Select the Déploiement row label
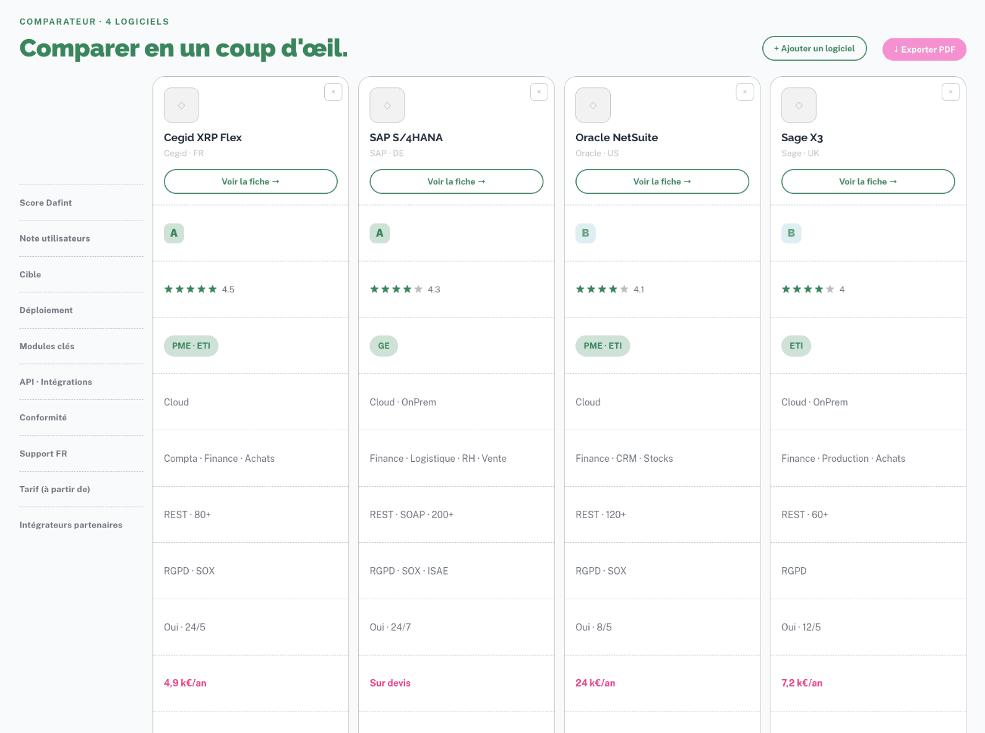This screenshot has width=985, height=733. [46, 310]
